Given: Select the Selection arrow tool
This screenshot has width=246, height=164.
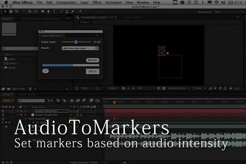Looking at the screenshot, I should click(x=5, y=11).
